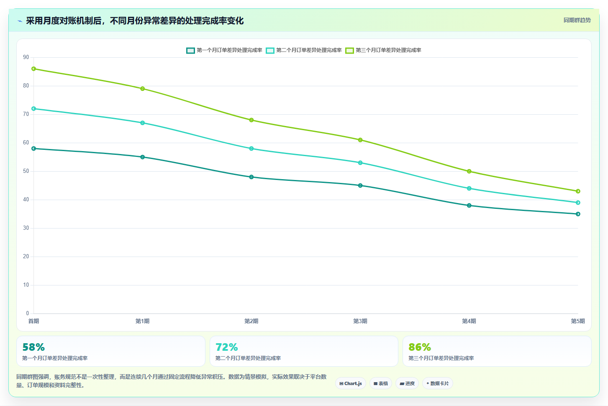Click the 第3期 x-axis label

(x=360, y=321)
